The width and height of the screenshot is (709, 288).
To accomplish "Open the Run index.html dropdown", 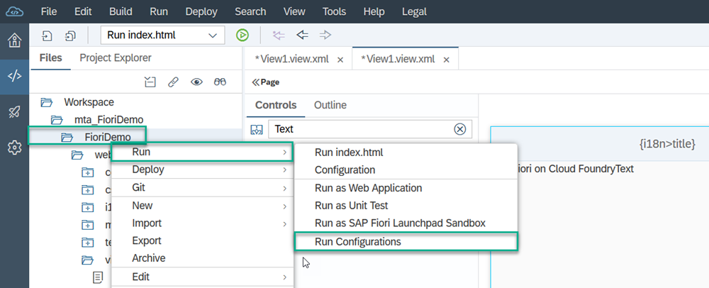I will tap(163, 35).
